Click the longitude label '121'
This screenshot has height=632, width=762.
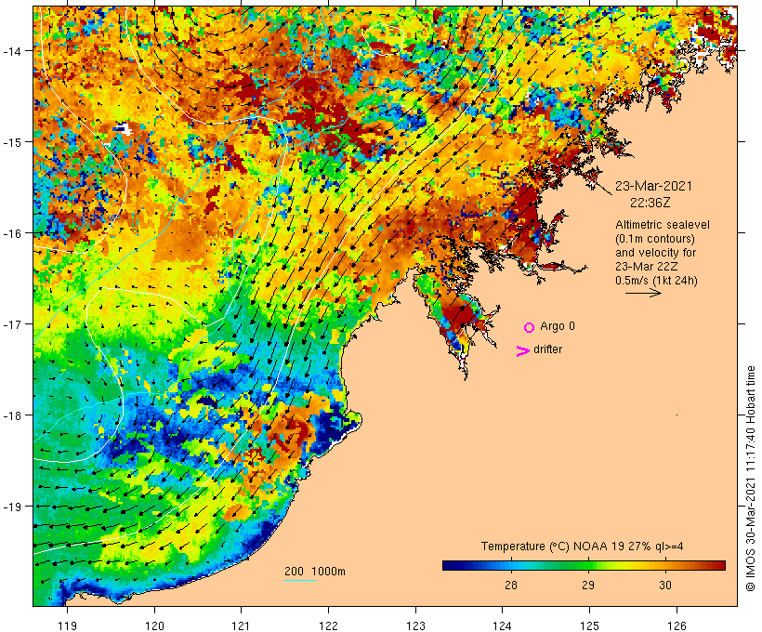coord(242,625)
